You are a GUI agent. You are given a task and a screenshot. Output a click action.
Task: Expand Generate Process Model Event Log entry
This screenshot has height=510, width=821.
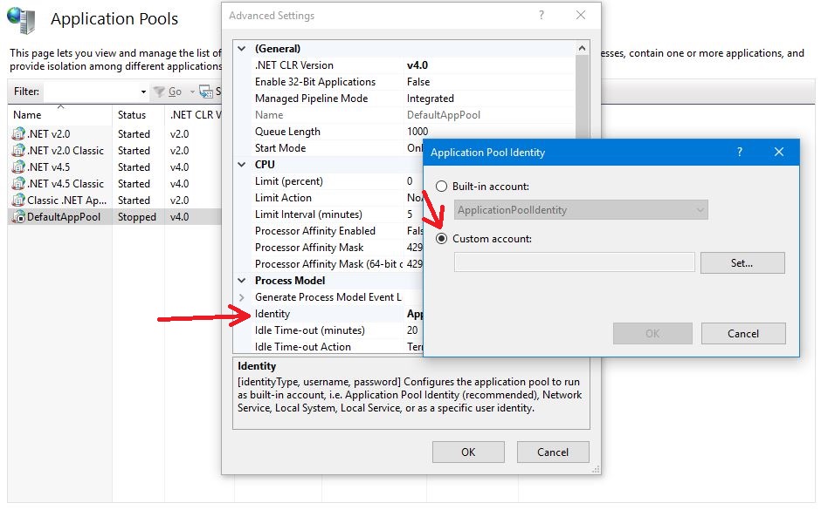pos(242,297)
